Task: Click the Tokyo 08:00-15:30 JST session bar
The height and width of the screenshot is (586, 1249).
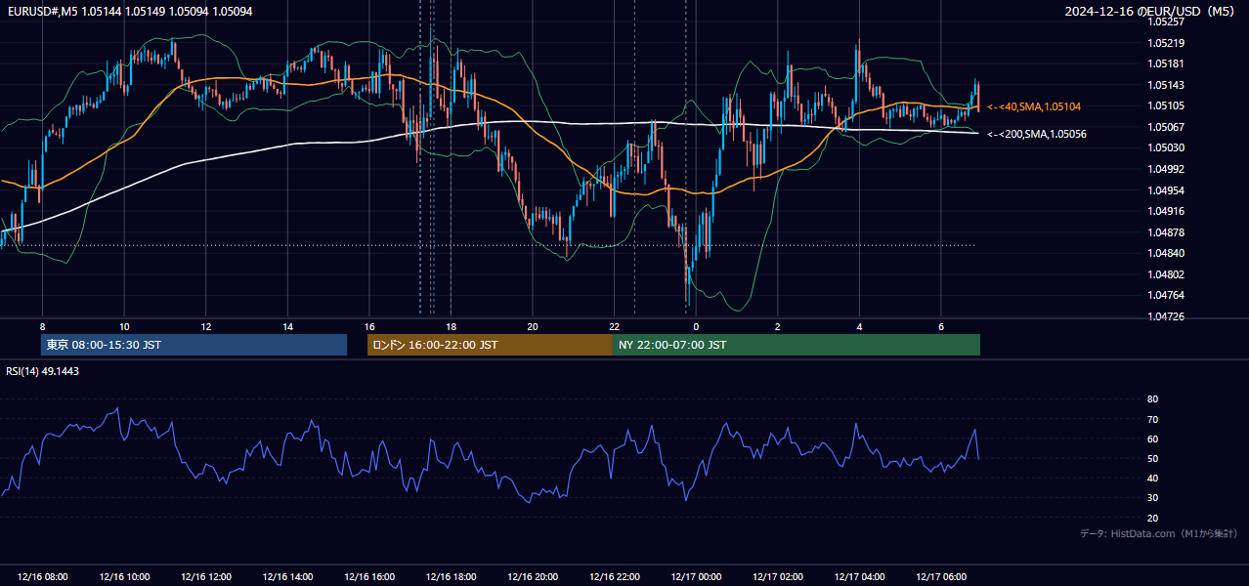Action: 194,345
